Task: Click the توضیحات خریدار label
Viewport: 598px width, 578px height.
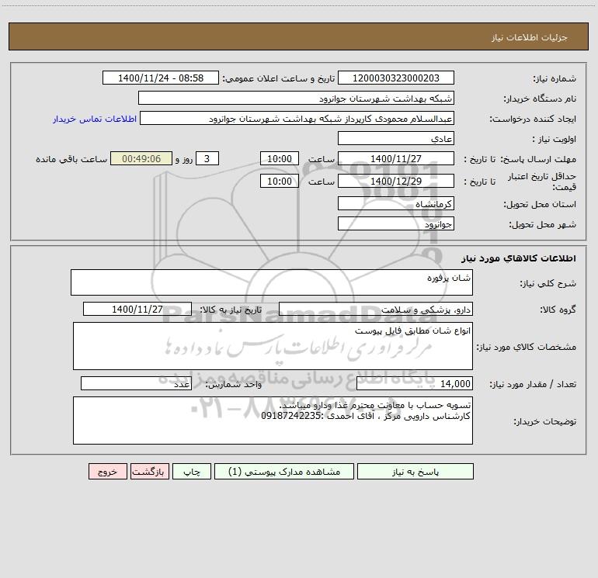Action: 545,421
